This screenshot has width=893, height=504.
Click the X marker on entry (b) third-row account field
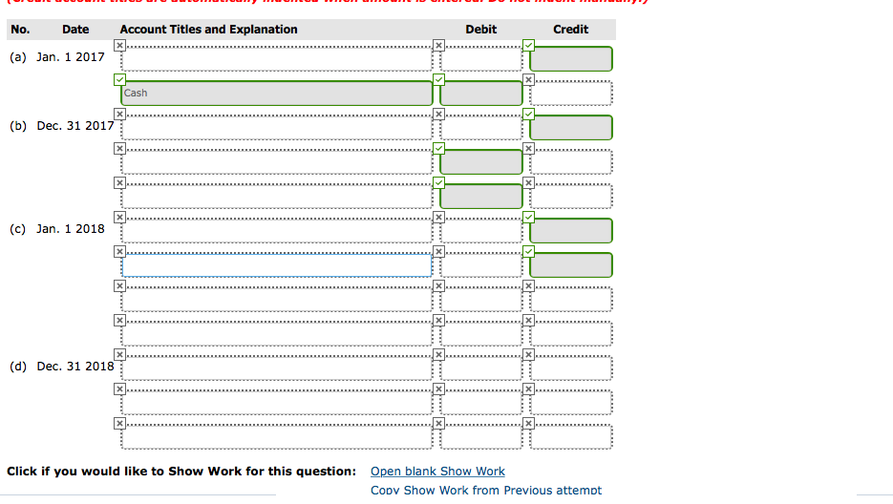[x=119, y=183]
